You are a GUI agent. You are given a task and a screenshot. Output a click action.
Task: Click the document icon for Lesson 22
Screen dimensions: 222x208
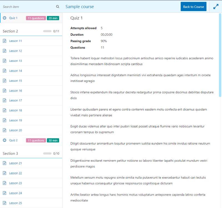[4, 173]
